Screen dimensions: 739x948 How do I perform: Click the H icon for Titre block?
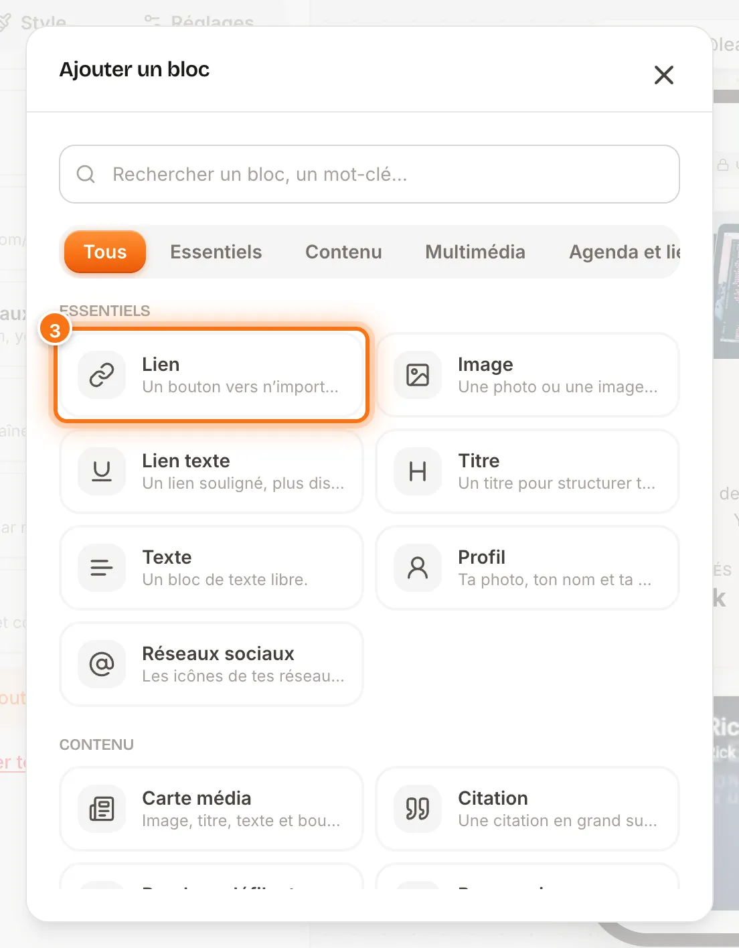418,471
